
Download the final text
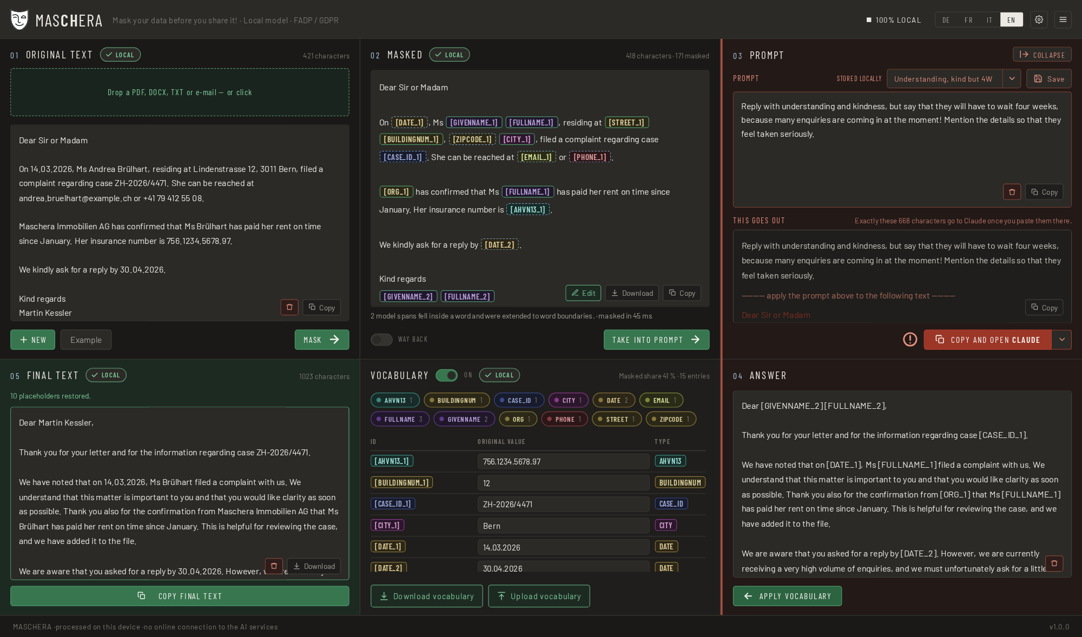pyautogui.click(x=314, y=566)
